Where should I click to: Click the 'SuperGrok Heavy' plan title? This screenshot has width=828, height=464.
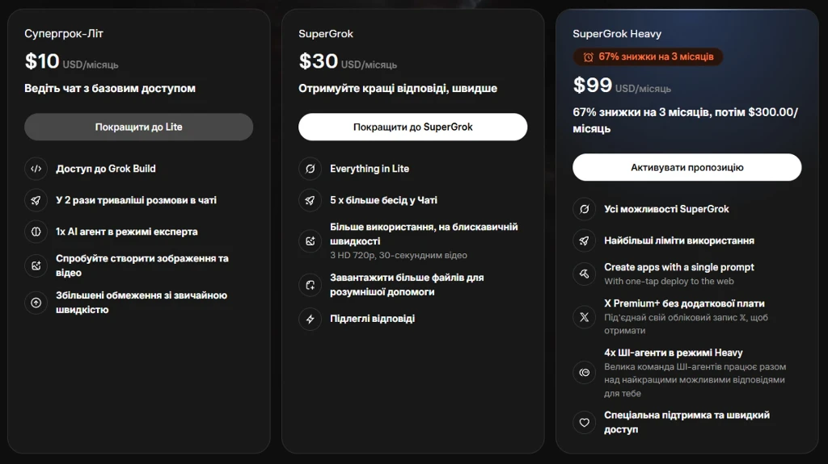617,34
